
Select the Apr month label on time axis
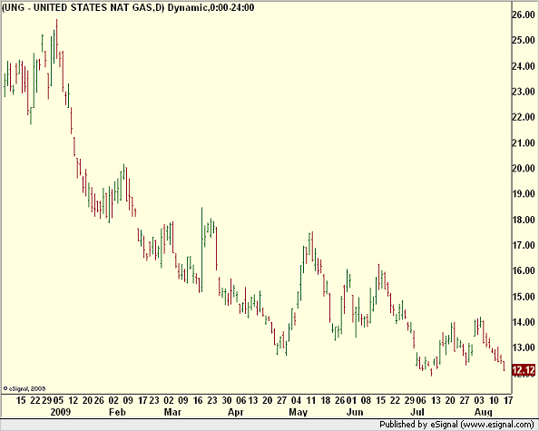point(236,412)
